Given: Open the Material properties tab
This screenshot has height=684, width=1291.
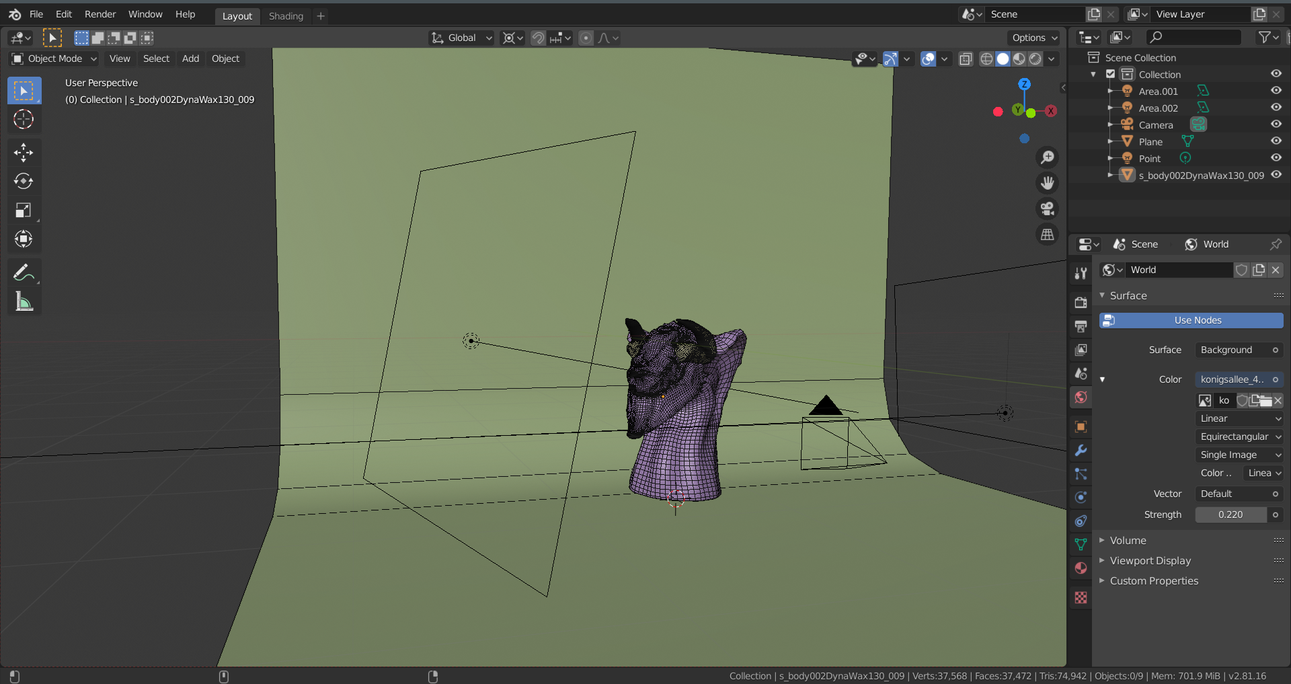Looking at the screenshot, I should pyautogui.click(x=1081, y=568).
